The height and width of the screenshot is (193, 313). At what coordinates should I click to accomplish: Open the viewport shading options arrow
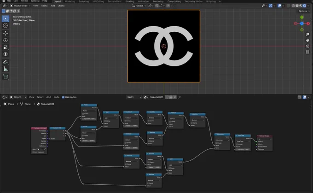click(x=308, y=6)
